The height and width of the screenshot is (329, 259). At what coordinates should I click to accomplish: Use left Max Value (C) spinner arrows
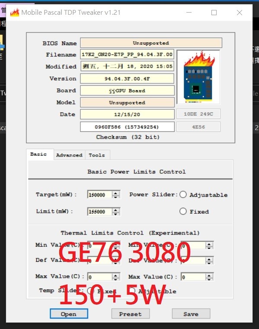[x=116, y=277]
